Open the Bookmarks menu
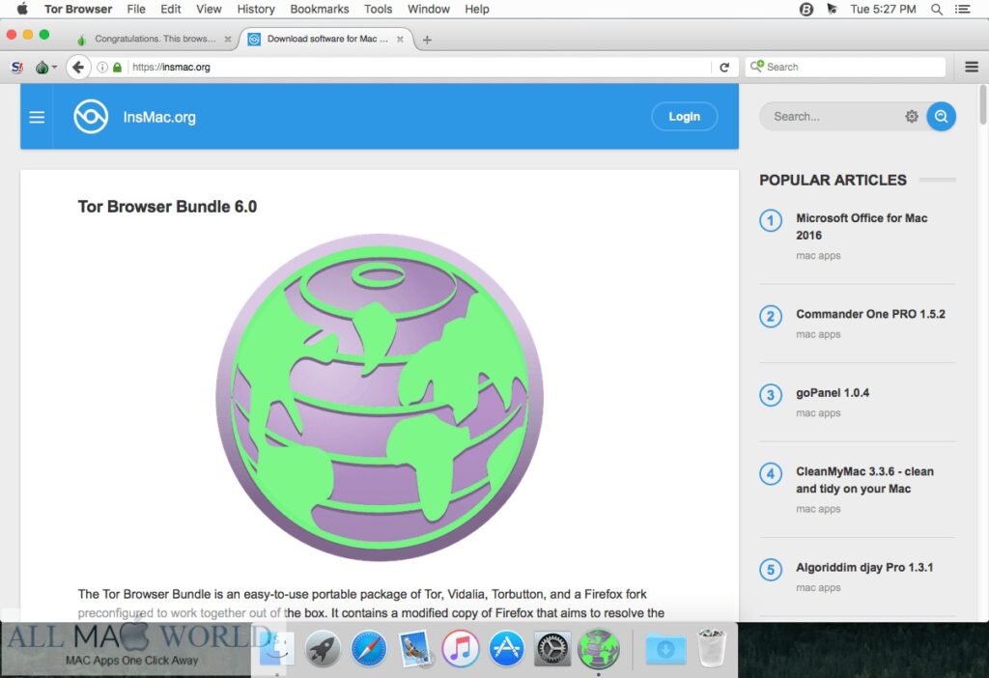This screenshot has height=678, width=989. [x=319, y=9]
